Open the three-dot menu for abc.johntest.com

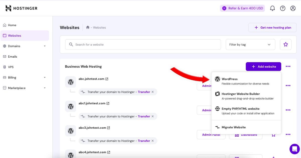pyautogui.click(x=288, y=86)
